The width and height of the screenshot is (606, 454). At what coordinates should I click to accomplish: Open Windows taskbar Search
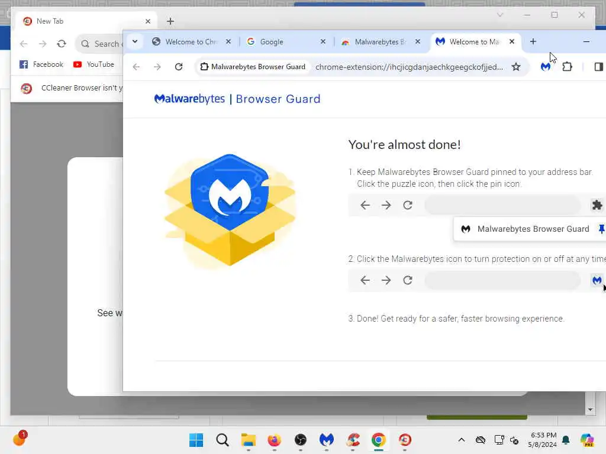pyautogui.click(x=223, y=440)
